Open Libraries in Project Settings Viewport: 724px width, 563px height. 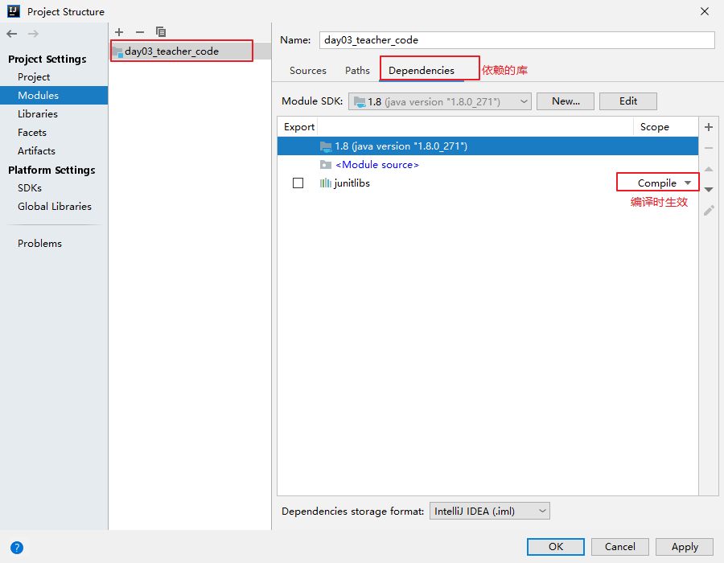coord(38,113)
